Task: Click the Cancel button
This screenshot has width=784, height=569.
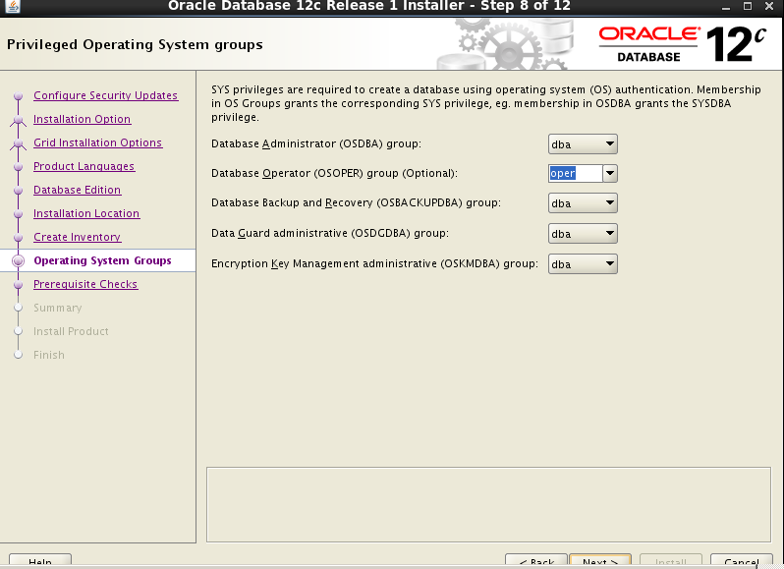Action: [x=742, y=561]
